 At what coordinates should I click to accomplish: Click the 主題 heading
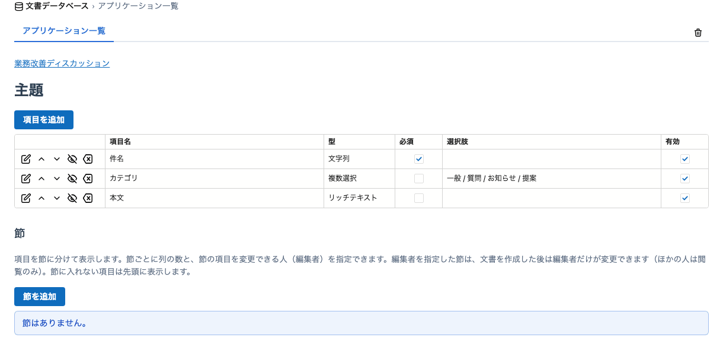29,90
